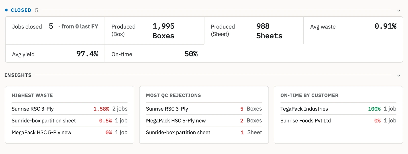The width and height of the screenshot is (408, 154).
Task: Click the blue dot beside Closed
Action: [x=6, y=10]
